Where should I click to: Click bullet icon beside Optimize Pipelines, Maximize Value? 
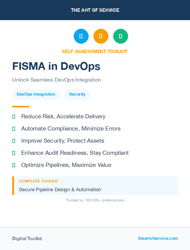[x=14, y=165]
